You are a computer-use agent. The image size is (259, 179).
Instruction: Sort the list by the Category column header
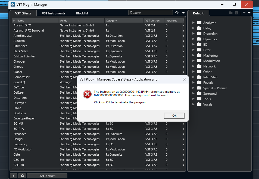[124, 20]
